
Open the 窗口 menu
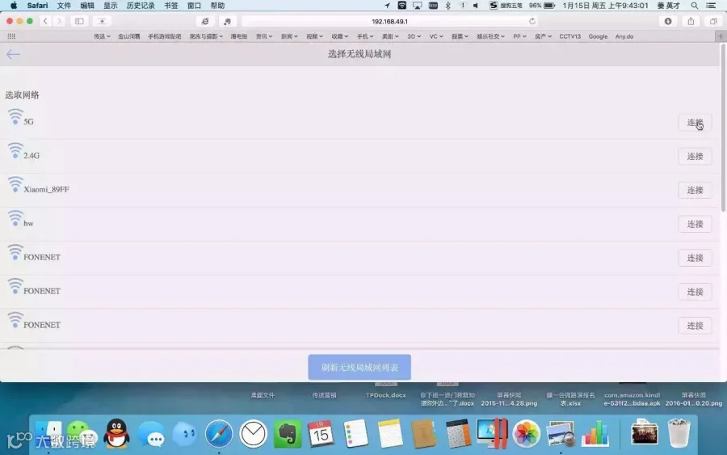pyautogui.click(x=194, y=6)
